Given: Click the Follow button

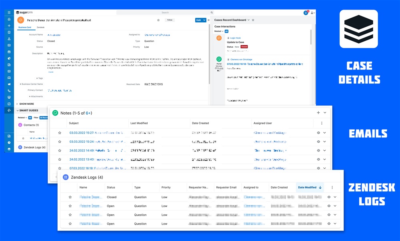Looking at the screenshot, I should point(170,20).
